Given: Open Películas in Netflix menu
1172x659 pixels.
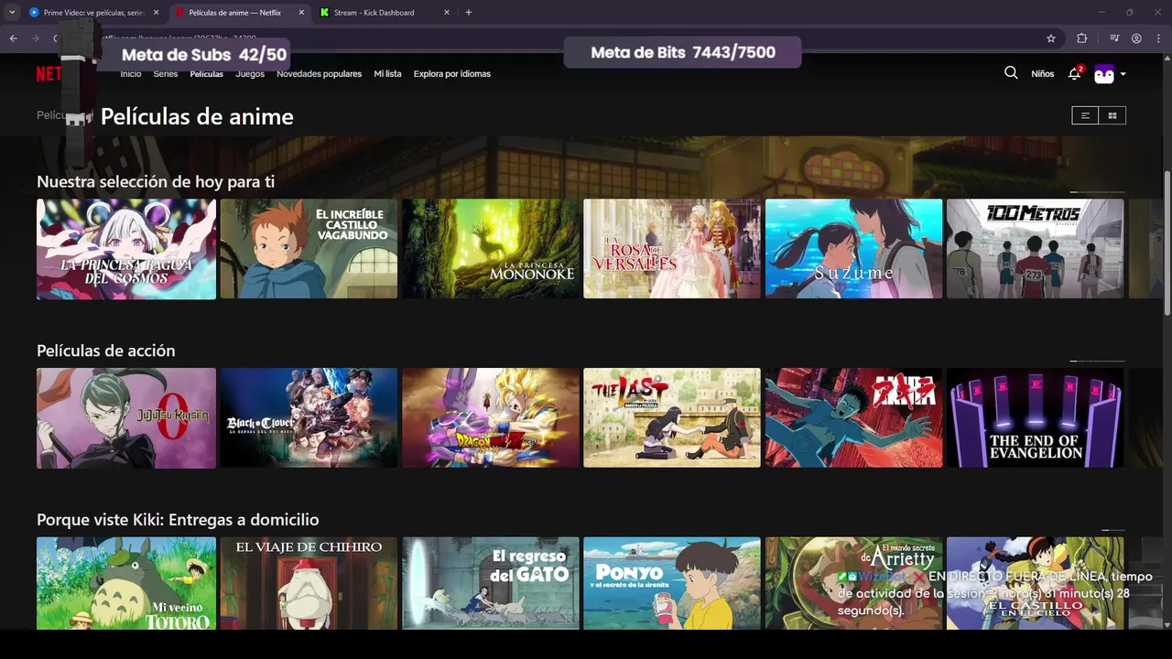Looking at the screenshot, I should point(207,74).
